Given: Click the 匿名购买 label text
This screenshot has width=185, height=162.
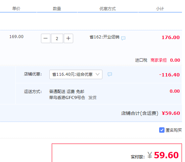Looking at the screenshot, I should (174, 130).
